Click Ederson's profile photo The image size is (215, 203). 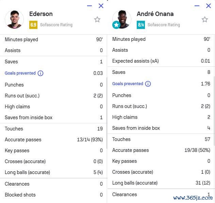tap(14, 19)
